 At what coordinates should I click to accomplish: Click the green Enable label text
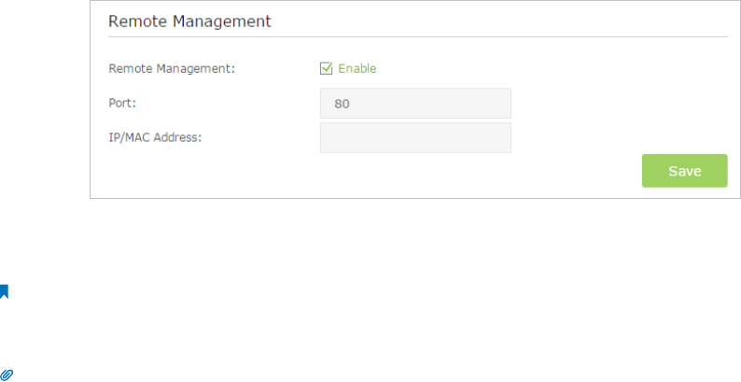tap(357, 68)
